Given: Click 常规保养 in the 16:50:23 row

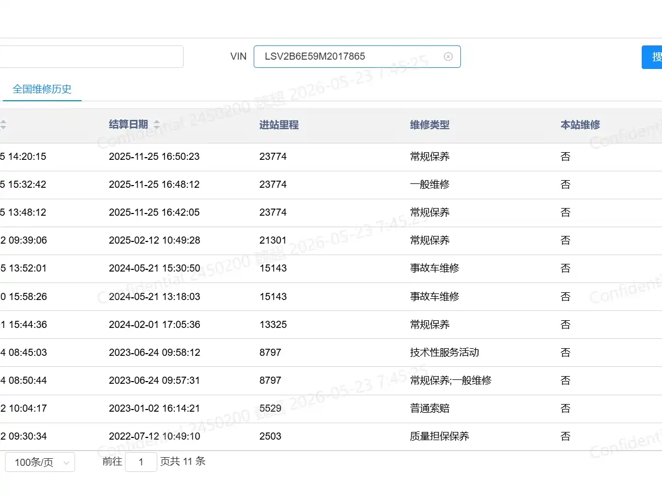Looking at the screenshot, I should tap(430, 157).
